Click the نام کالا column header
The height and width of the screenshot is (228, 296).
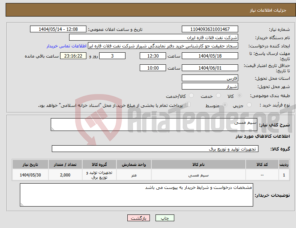198,164
